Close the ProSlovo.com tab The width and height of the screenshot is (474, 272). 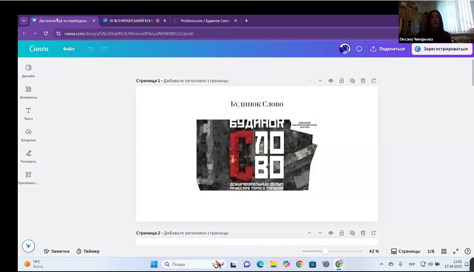[x=235, y=21]
